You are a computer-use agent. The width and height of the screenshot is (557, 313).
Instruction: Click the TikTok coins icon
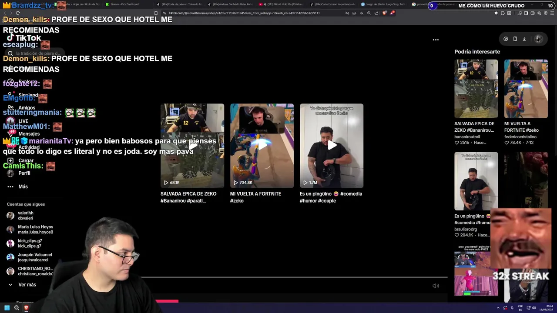pos(506,39)
